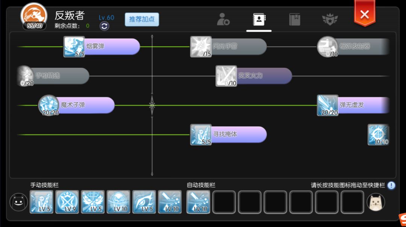Open the handbook tab at the top
Viewport: 406px width, 227px height.
click(295, 19)
